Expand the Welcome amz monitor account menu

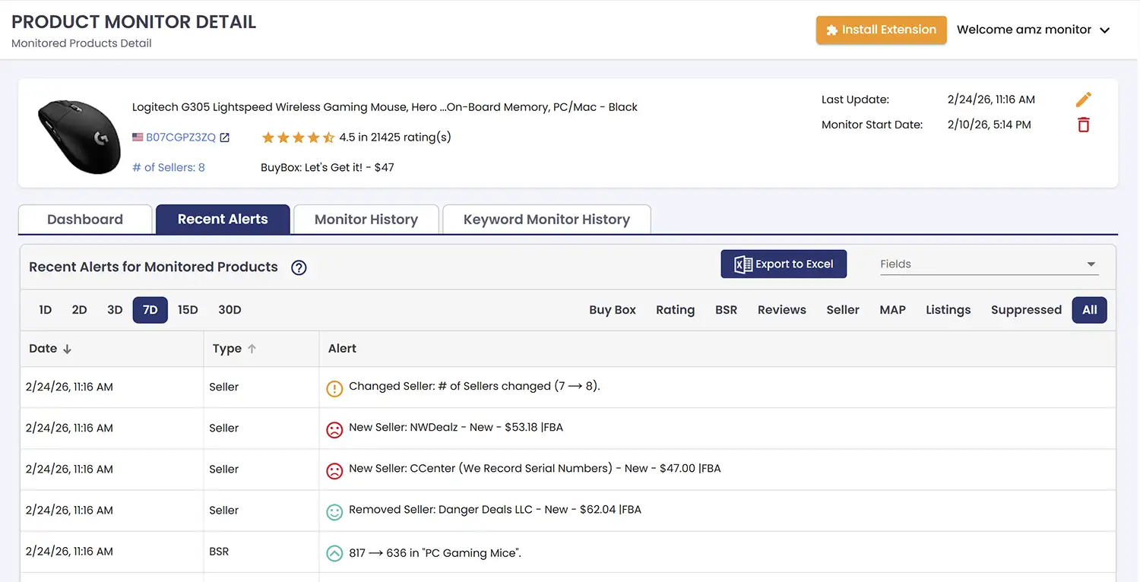pos(1034,30)
